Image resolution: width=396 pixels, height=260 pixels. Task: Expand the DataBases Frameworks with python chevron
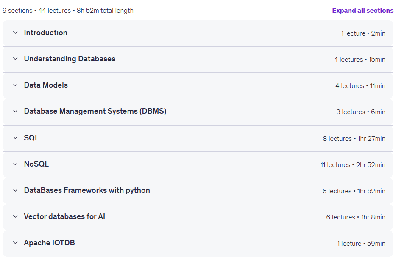(x=15, y=190)
